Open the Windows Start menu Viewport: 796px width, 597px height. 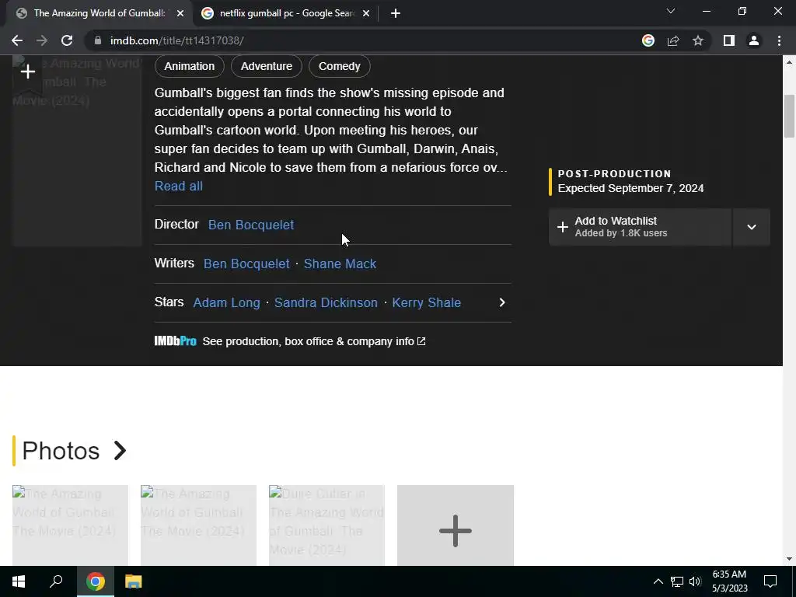19,581
